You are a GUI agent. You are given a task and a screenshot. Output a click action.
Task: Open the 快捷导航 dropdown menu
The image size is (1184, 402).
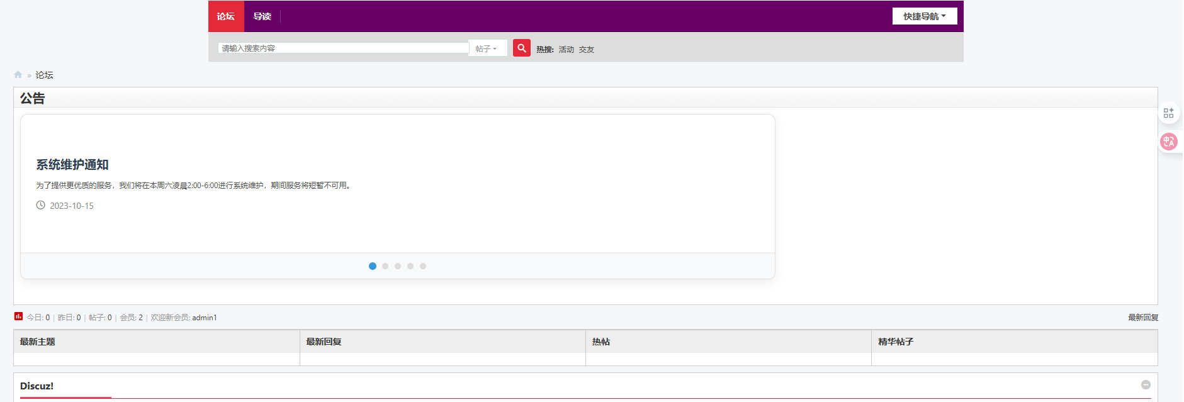click(x=924, y=16)
